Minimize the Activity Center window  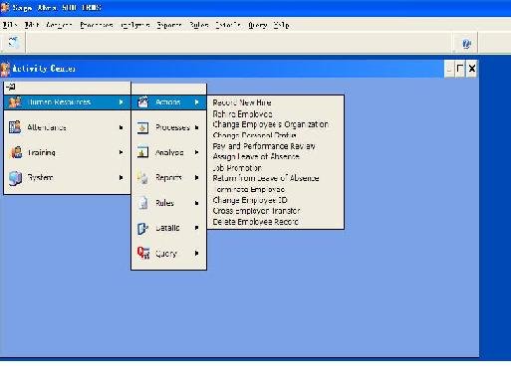449,69
